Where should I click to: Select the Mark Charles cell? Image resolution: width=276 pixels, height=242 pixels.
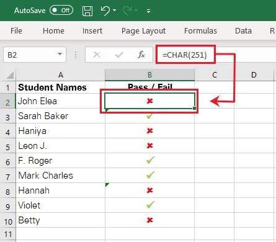point(61,176)
